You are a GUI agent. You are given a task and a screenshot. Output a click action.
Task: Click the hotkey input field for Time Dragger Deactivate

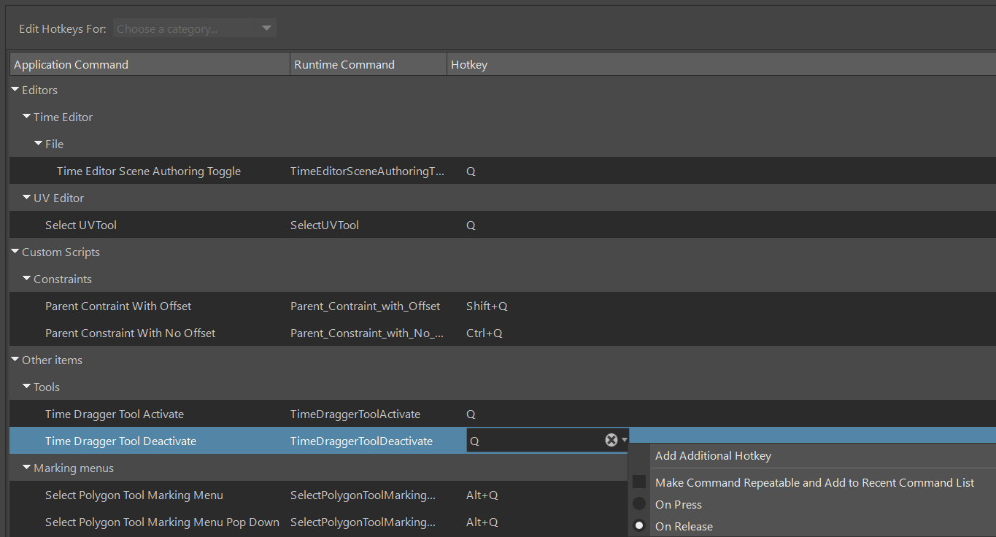tap(534, 441)
